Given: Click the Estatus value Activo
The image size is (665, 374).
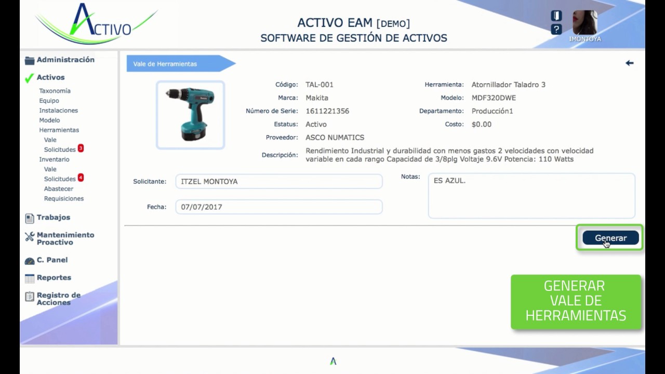Looking at the screenshot, I should (316, 125).
